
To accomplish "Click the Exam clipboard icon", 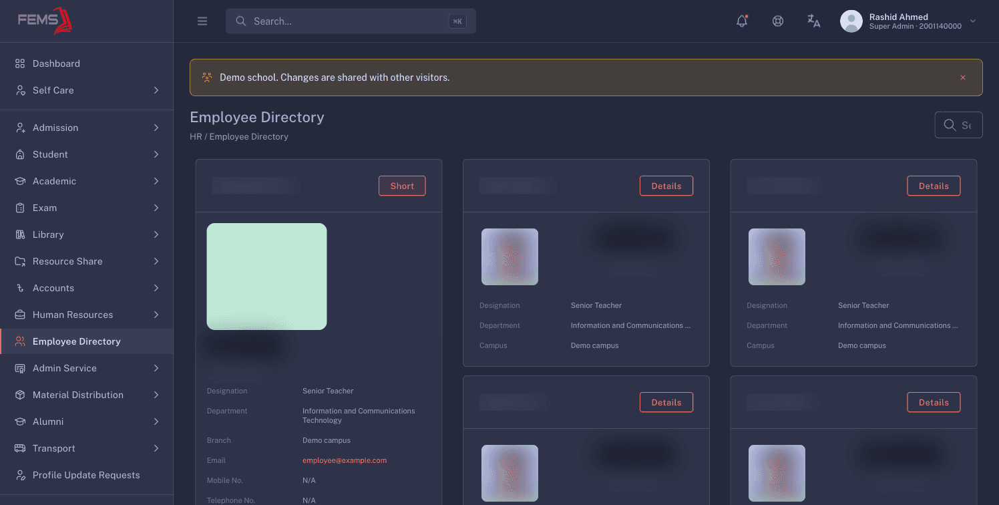I will (20, 208).
